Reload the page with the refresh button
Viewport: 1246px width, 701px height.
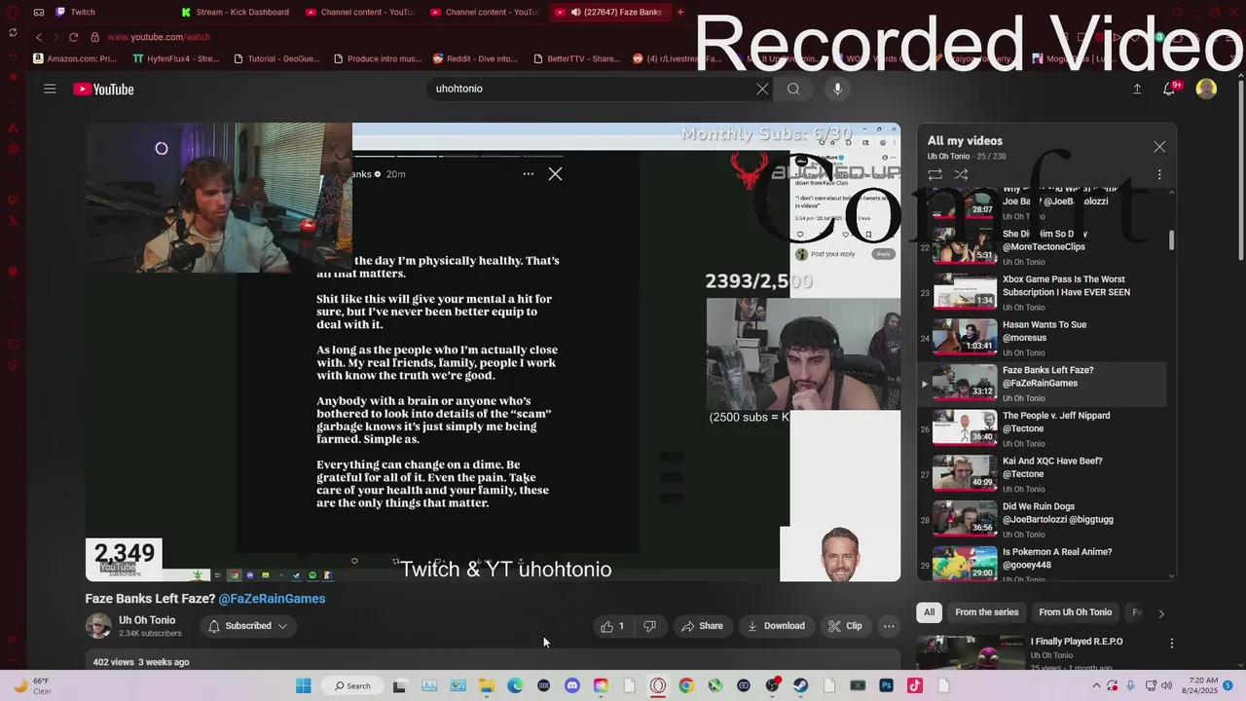(x=73, y=37)
